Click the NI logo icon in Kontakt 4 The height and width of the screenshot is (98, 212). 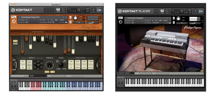point(100,10)
